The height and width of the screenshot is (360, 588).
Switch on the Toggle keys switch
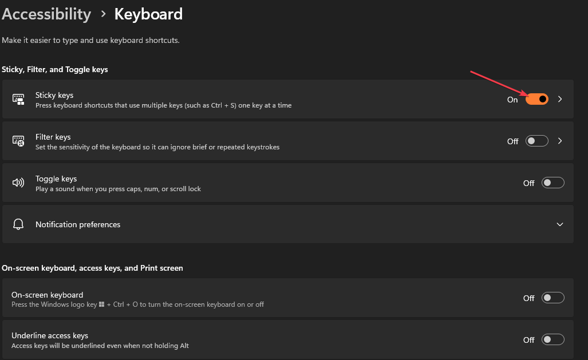[553, 183]
